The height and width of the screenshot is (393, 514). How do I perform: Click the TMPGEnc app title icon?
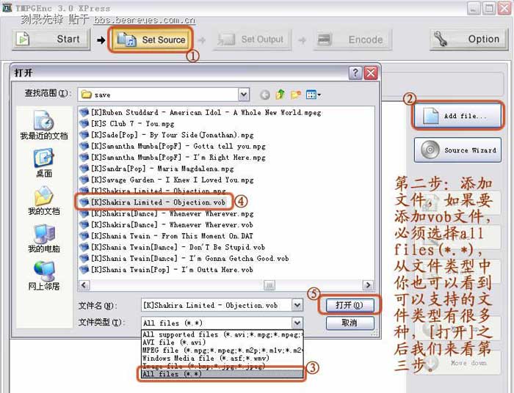point(7,7)
